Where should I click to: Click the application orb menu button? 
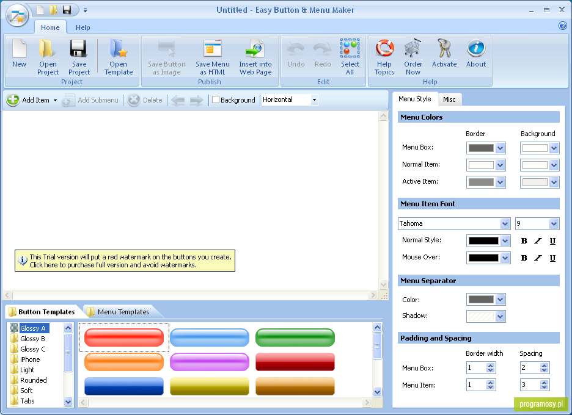17,15
